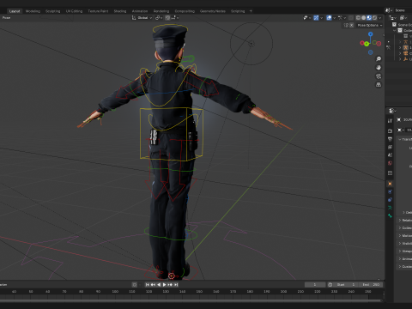Switch to the Geometry Nodes workspace tab
Viewport: 412px width, 309px height.
(213, 11)
